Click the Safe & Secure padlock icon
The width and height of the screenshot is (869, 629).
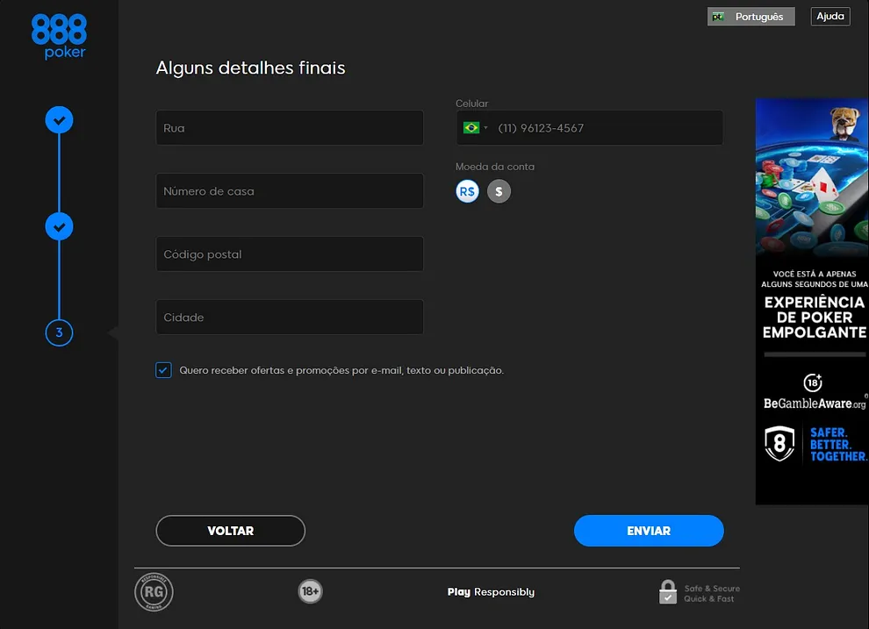click(668, 592)
